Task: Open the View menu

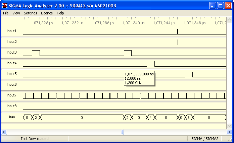Action: pyautogui.click(x=16, y=13)
